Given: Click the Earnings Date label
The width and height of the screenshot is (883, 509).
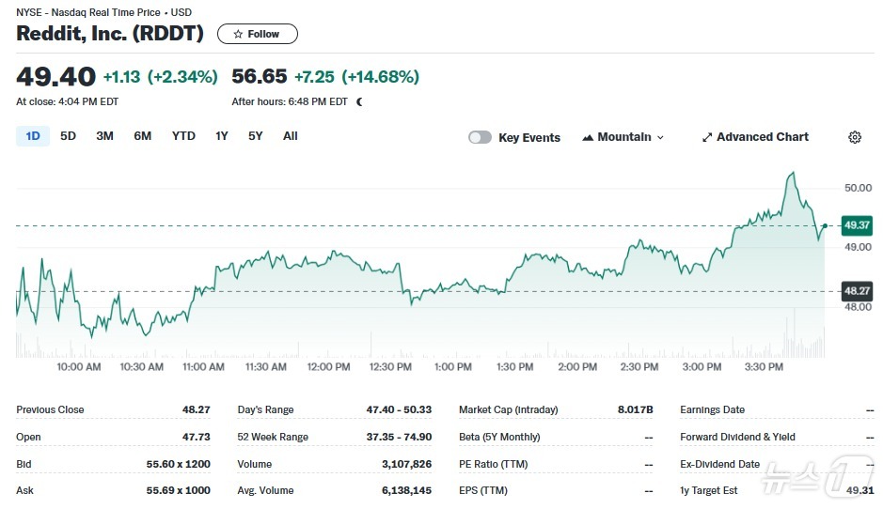Looking at the screenshot, I should click(713, 409).
